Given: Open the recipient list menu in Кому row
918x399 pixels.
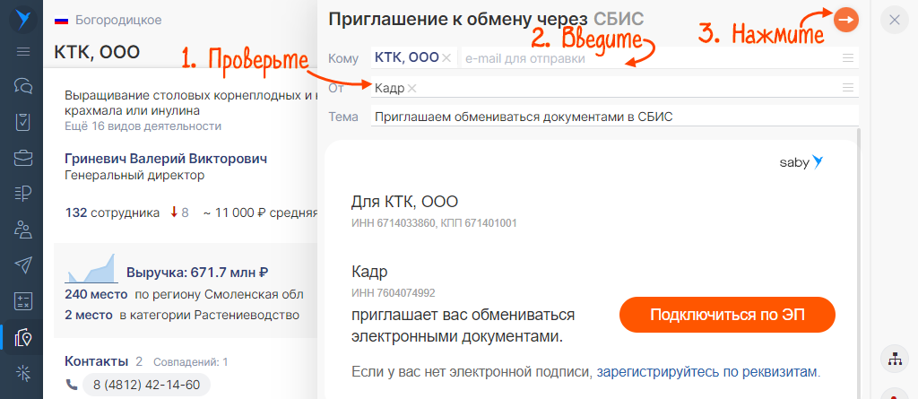Looking at the screenshot, I should [x=847, y=58].
